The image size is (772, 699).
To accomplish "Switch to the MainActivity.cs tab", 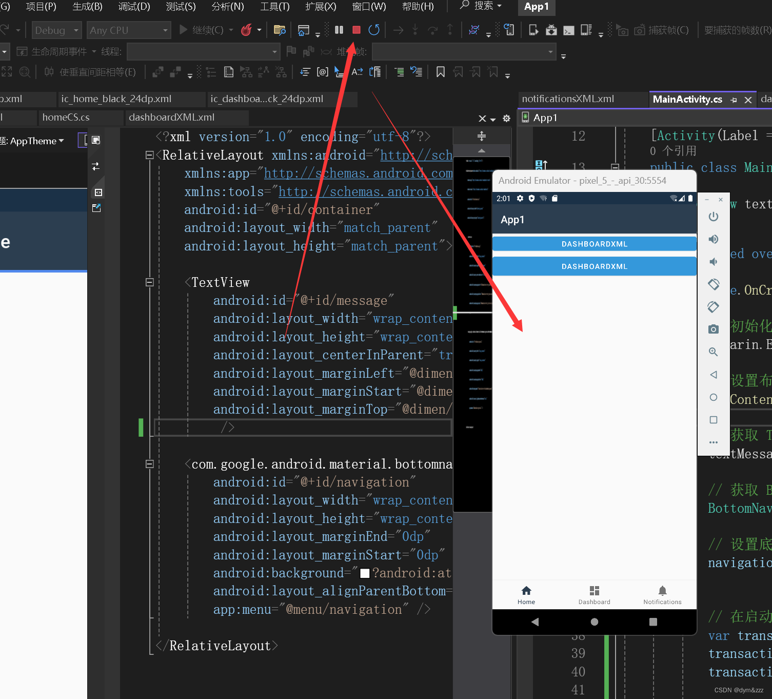I will 687,99.
